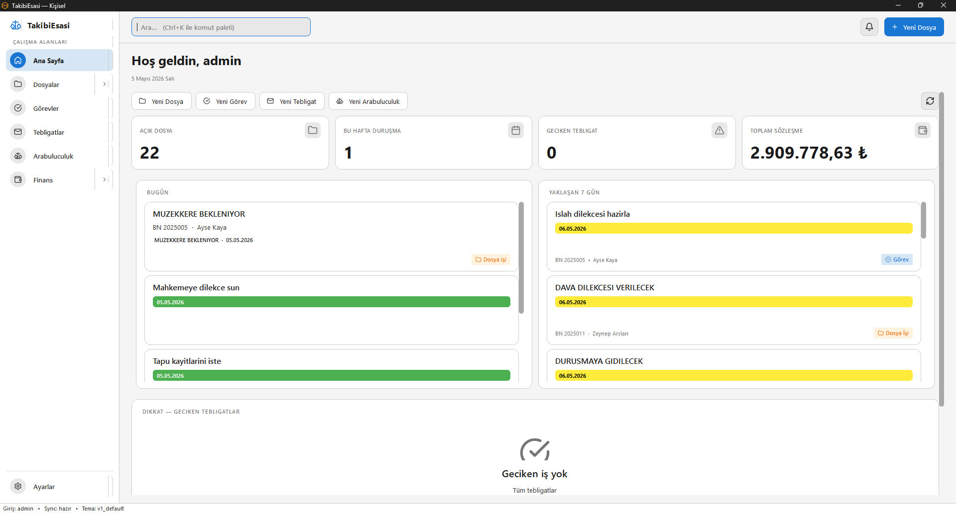The width and height of the screenshot is (956, 513).
Task: Click the calendar icon on Bu Hafta Duruşma card
Action: tap(516, 130)
